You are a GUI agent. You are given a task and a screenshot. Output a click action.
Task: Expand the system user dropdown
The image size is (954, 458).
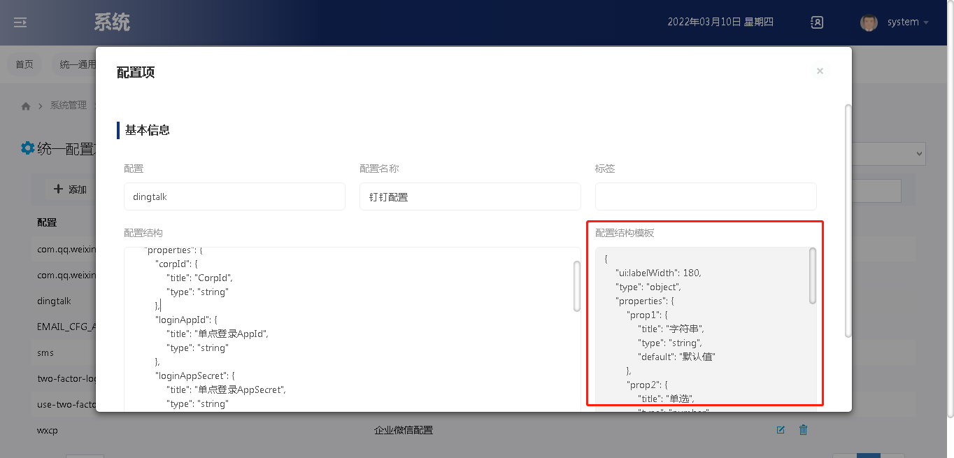(x=908, y=22)
